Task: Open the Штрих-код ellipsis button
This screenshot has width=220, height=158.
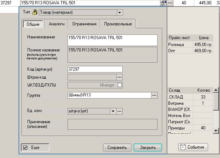Action: (x=119, y=77)
